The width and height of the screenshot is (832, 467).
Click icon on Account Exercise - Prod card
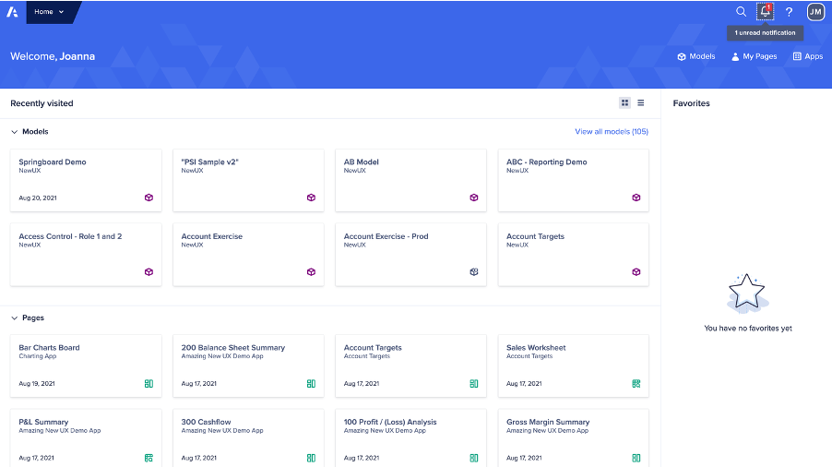point(474,271)
